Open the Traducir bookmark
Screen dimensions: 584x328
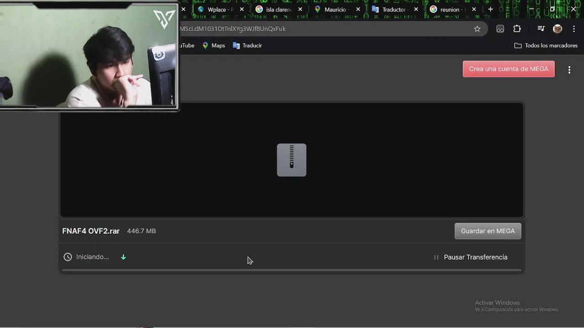(x=247, y=46)
